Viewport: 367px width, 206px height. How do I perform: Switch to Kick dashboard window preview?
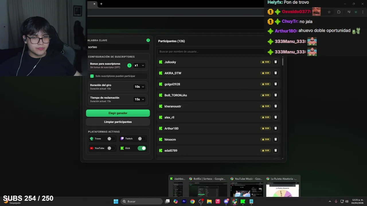pos(178,186)
